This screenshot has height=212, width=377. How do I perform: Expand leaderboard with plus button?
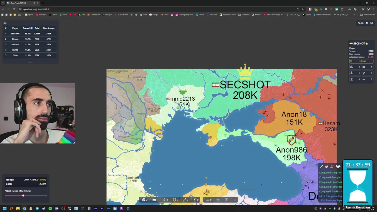click(30, 61)
